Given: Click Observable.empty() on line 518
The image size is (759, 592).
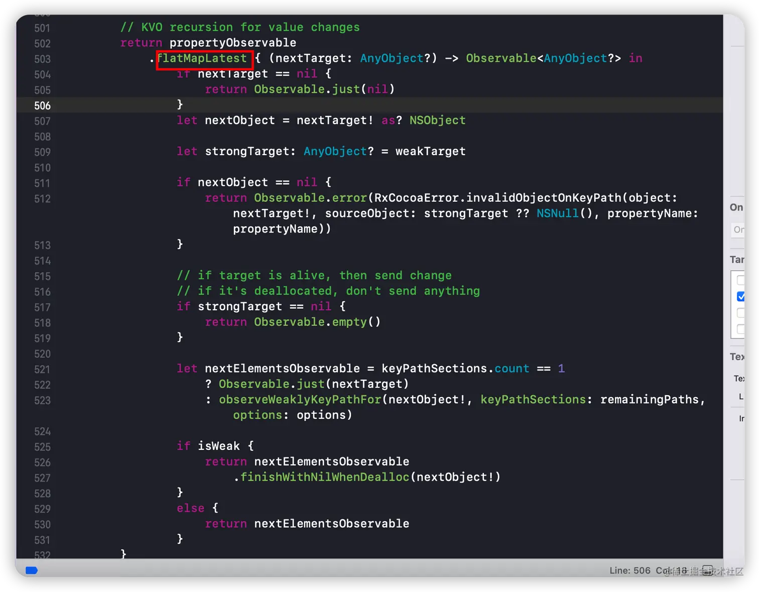Looking at the screenshot, I should tap(317, 321).
